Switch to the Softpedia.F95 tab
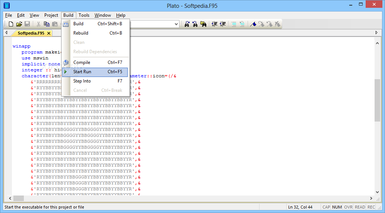The height and width of the screenshot is (213, 385). point(31,33)
